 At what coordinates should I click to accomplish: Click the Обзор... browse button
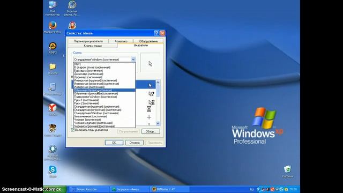point(151,131)
